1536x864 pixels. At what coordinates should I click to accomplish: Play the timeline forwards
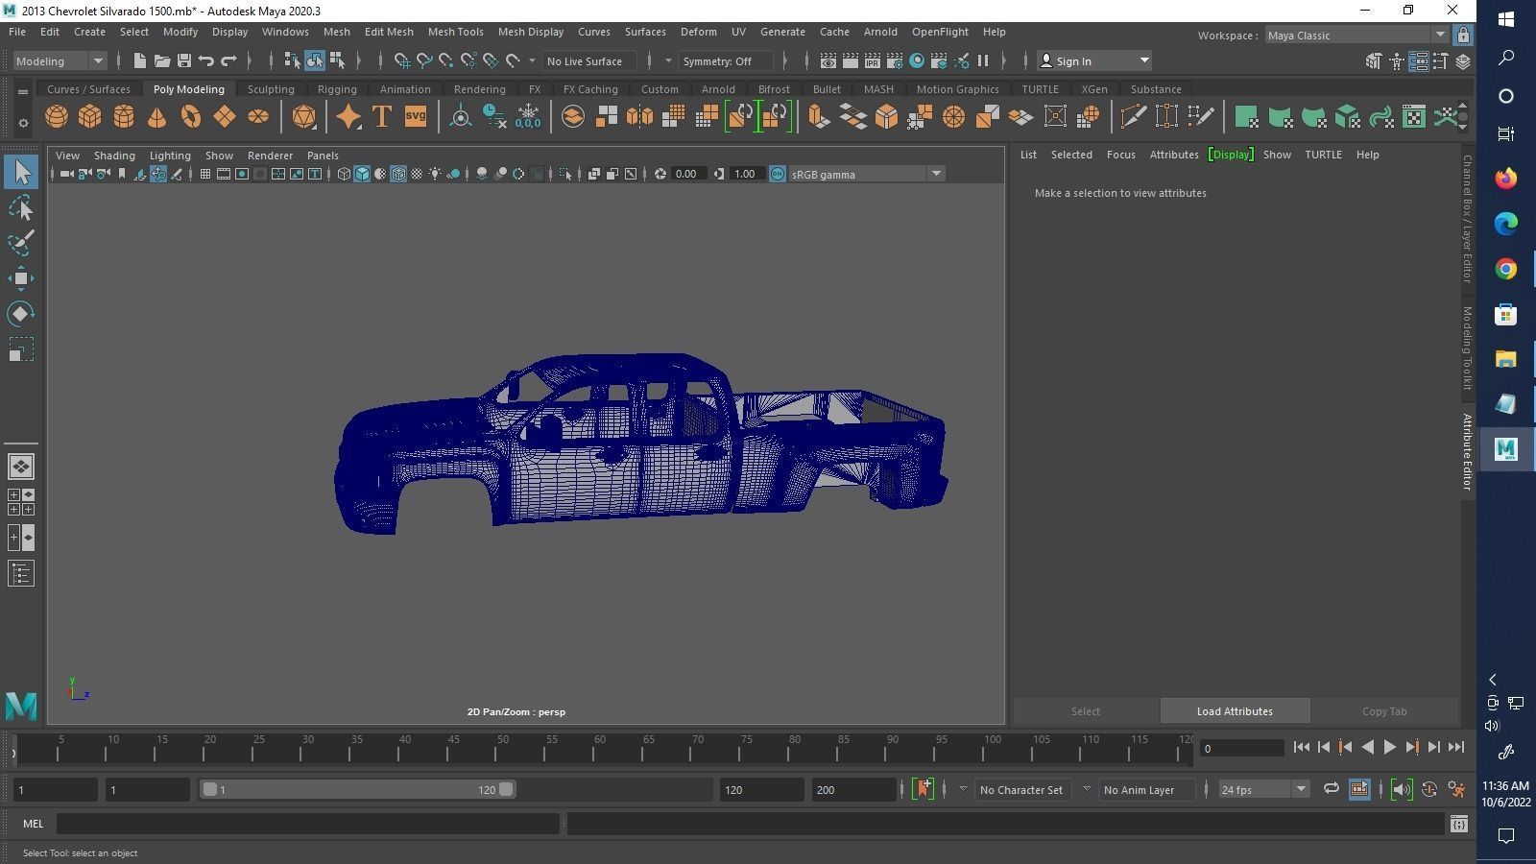point(1389,747)
